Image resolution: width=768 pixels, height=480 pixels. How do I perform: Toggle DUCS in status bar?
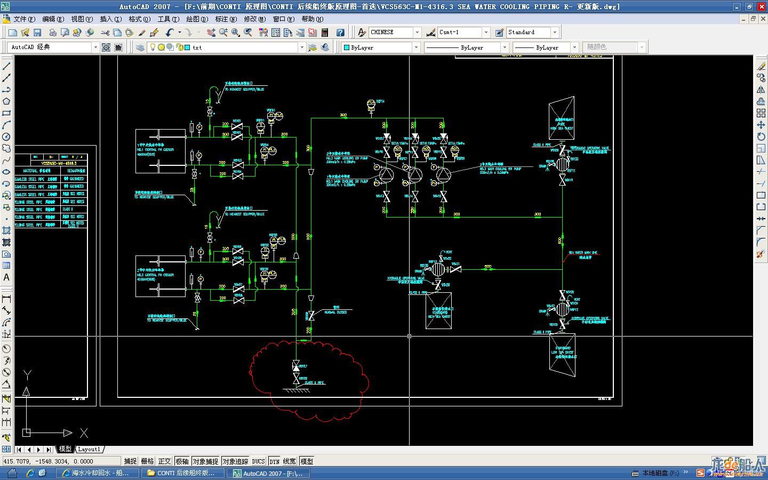tap(258, 461)
